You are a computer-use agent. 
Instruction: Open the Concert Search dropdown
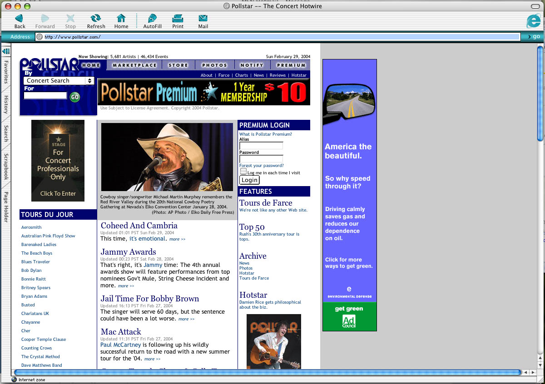(x=59, y=81)
